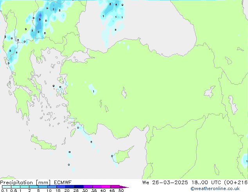The height and width of the screenshot is (192, 248).
Task: Click the legend tick label "45"
Action: coord(112,190)
